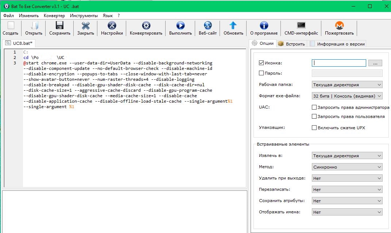Open the Метод dropdown

click(347, 167)
